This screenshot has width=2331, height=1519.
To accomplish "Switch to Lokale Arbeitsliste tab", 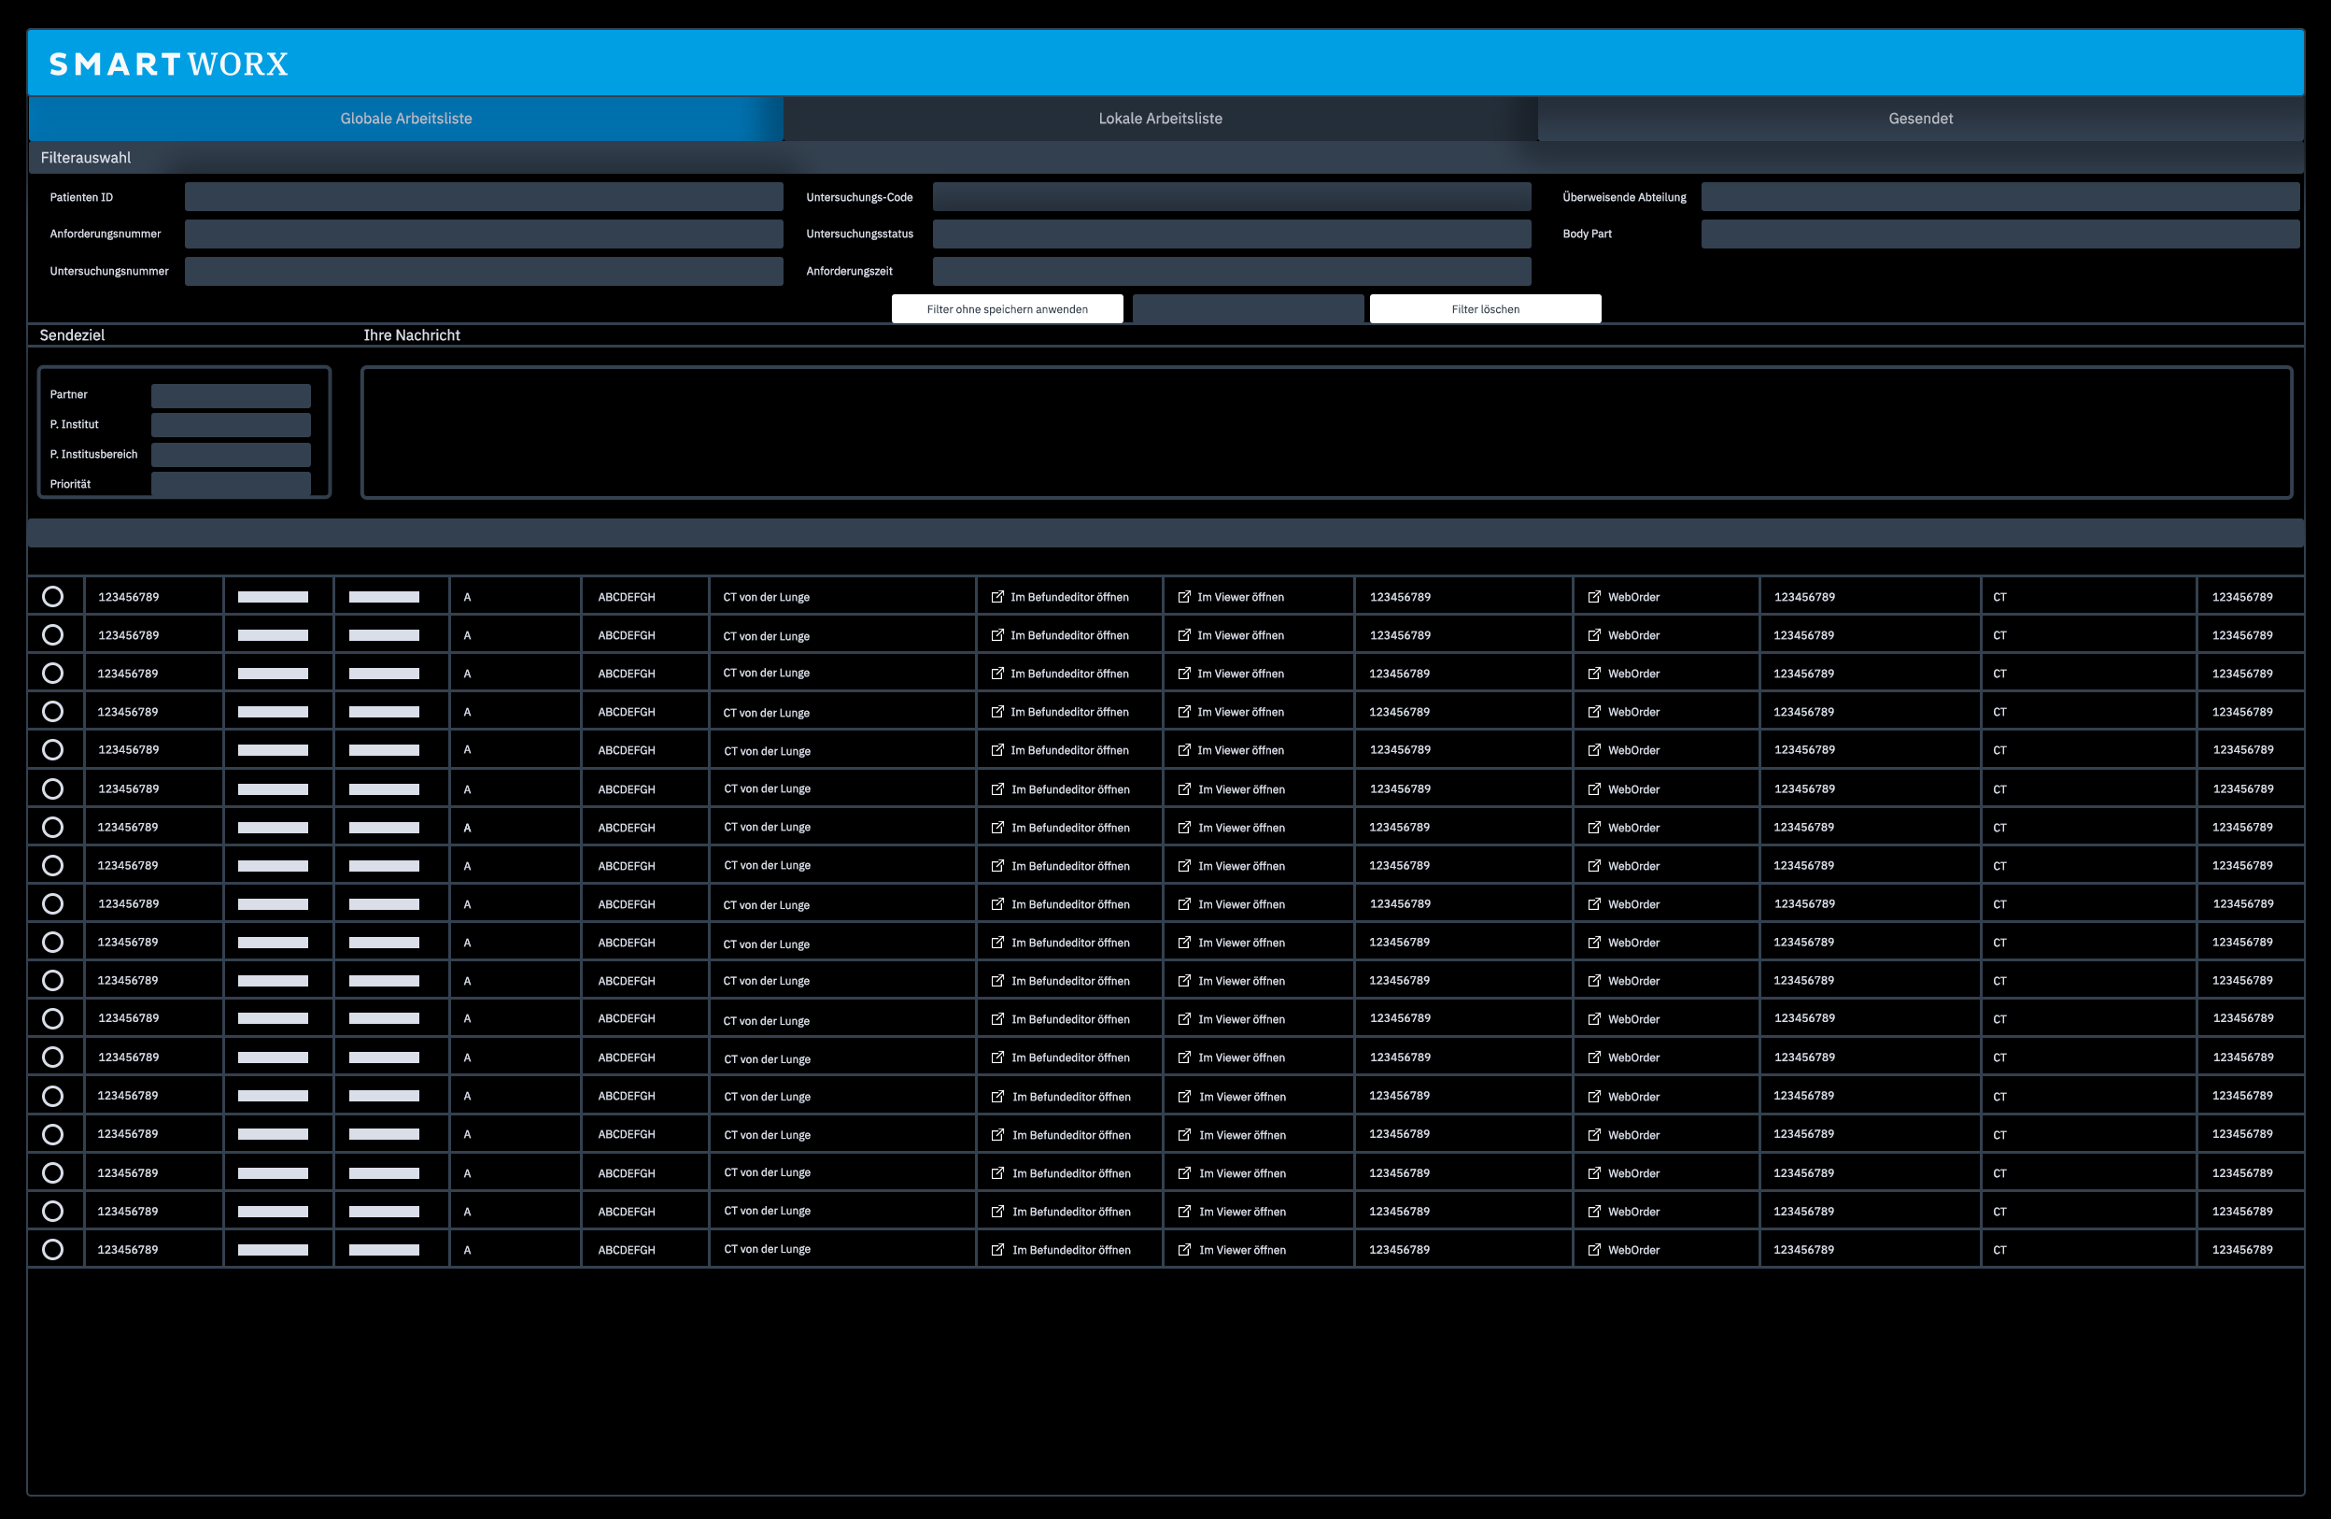I will click(1161, 119).
